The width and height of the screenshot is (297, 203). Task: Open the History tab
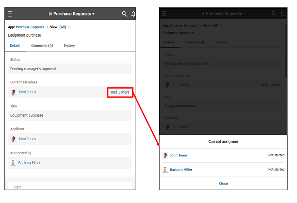coord(69,45)
